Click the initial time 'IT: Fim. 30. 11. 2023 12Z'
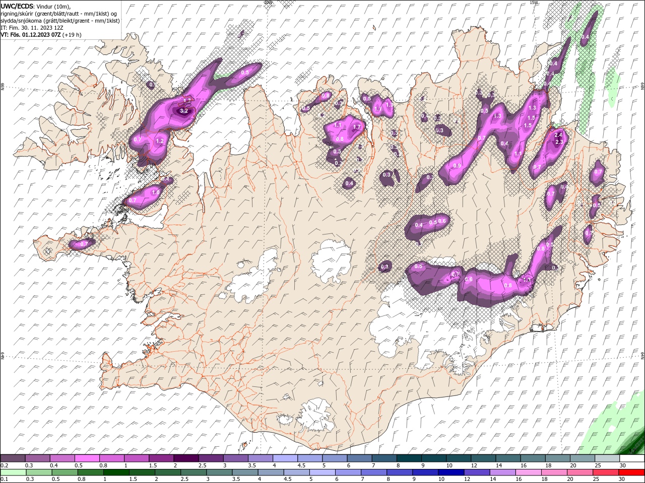Screen dimensions: 645x483 [x=32, y=28]
